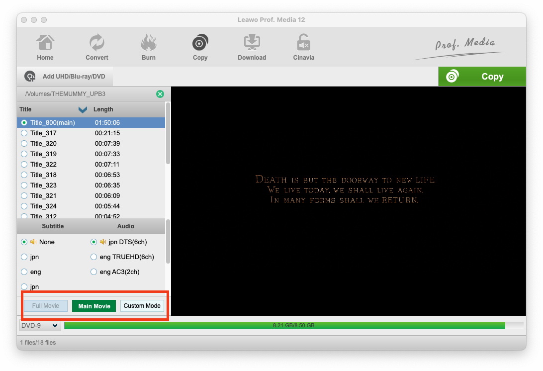The image size is (543, 371).
Task: Click the 8.21 GB/8.50 GB capacity bar
Action: [x=294, y=325]
